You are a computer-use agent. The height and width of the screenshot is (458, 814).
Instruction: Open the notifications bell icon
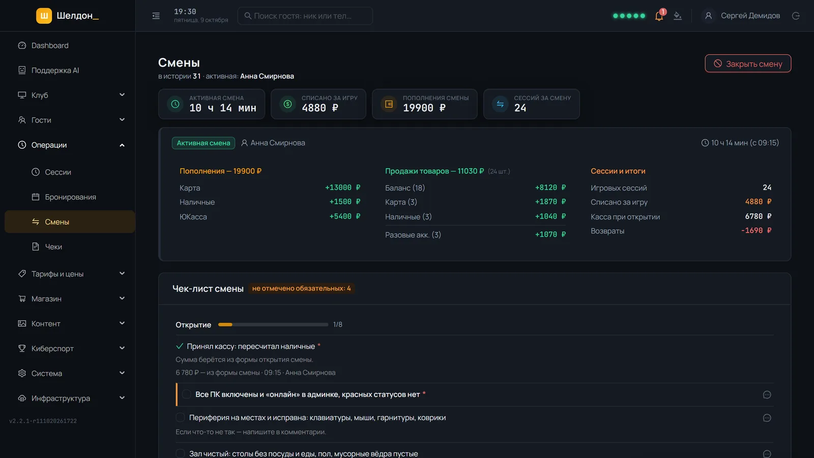coord(659,16)
